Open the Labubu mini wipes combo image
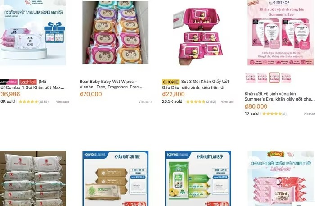This screenshot has width=315, height=206. pyautogui.click(x=281, y=178)
